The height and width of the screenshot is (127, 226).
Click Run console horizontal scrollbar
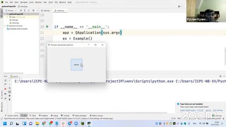point(91,113)
